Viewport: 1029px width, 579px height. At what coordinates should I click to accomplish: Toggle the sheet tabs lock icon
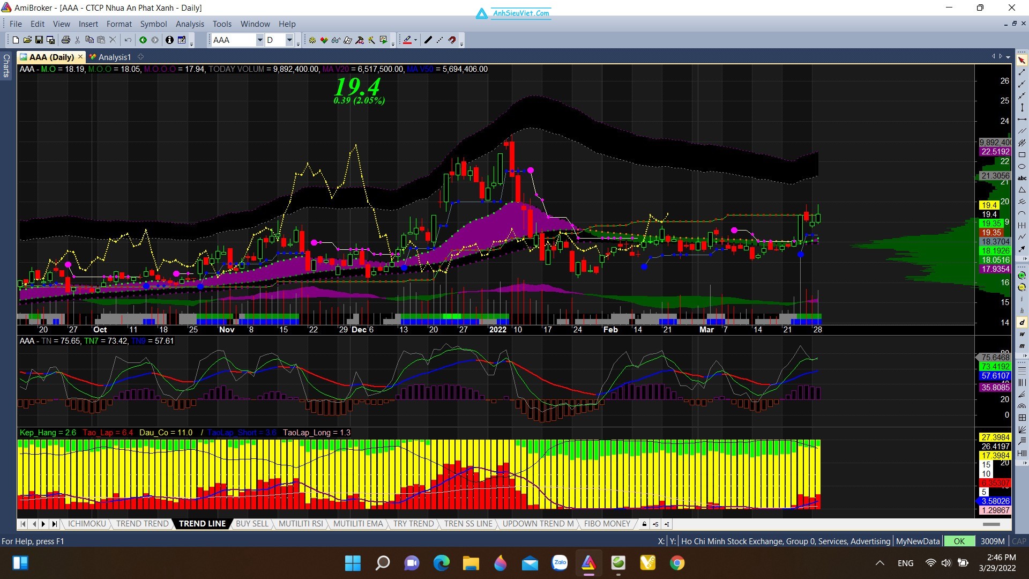pos(644,524)
